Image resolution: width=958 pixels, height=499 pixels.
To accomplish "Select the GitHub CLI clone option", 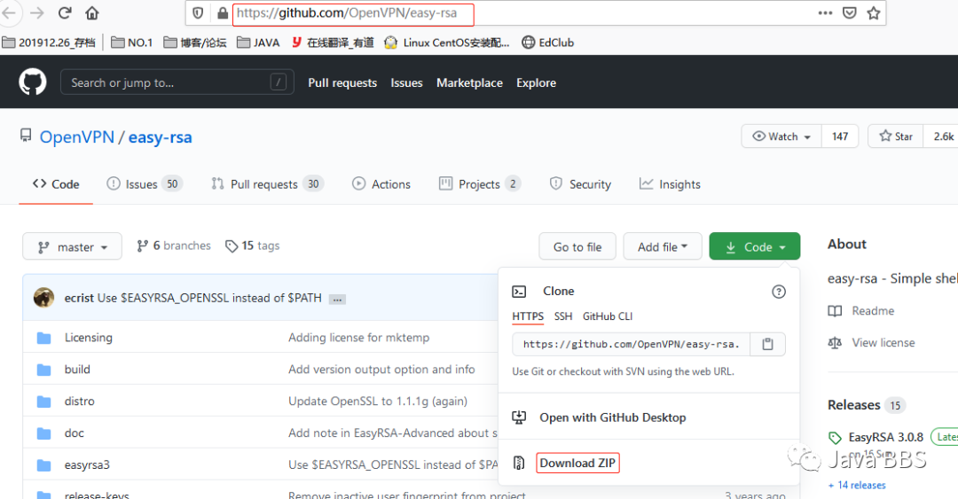I will pyautogui.click(x=608, y=316).
